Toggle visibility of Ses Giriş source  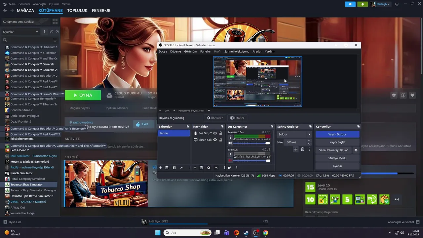pyautogui.click(x=215, y=133)
